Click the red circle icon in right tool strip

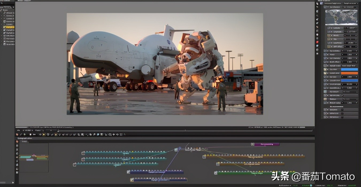(317, 42)
